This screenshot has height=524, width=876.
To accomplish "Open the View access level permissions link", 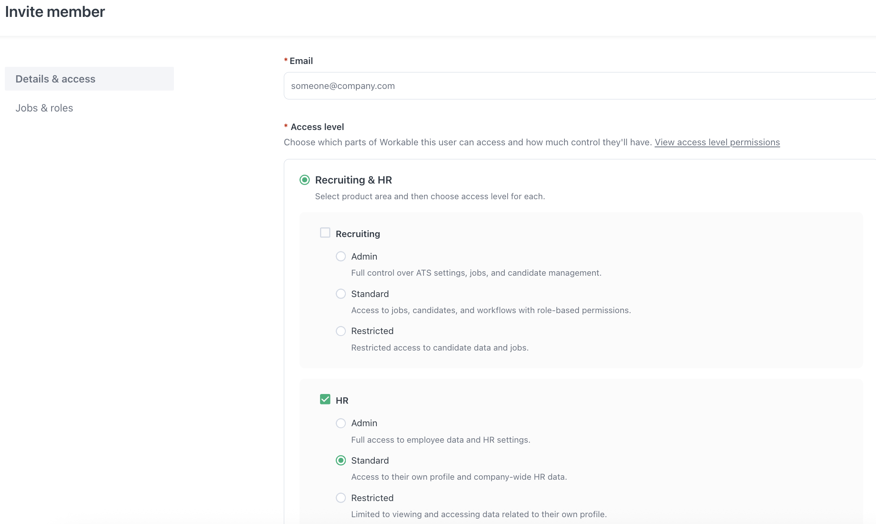I will [x=717, y=142].
